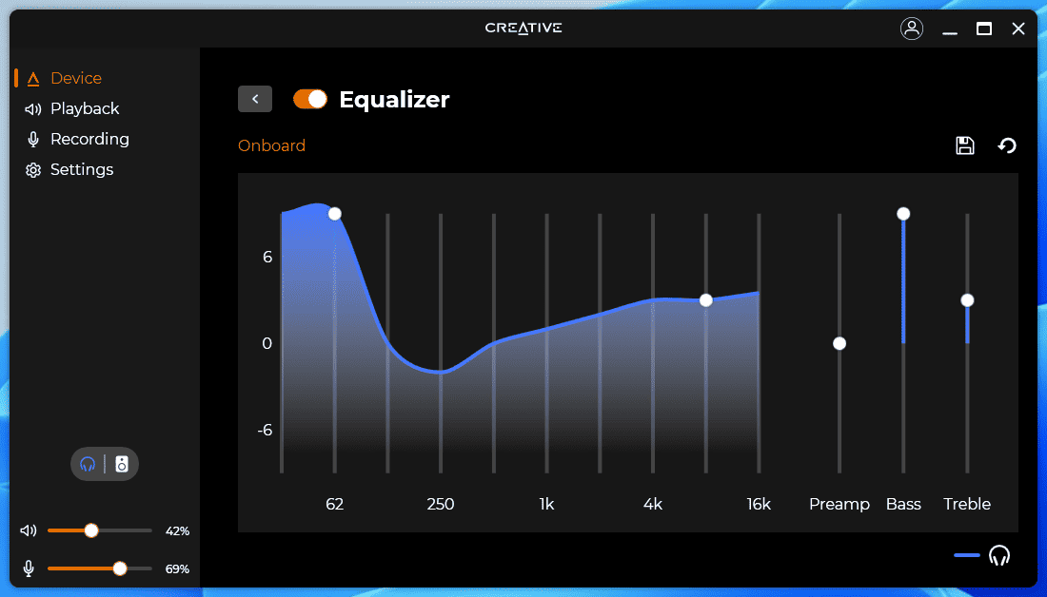Go to the Recording section
This screenshot has height=597, width=1047.
pos(89,139)
